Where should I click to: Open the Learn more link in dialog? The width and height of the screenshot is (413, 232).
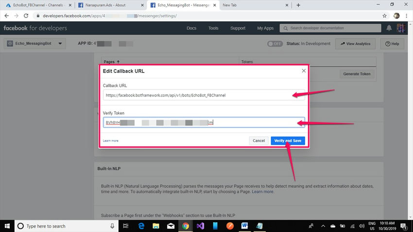point(111,141)
